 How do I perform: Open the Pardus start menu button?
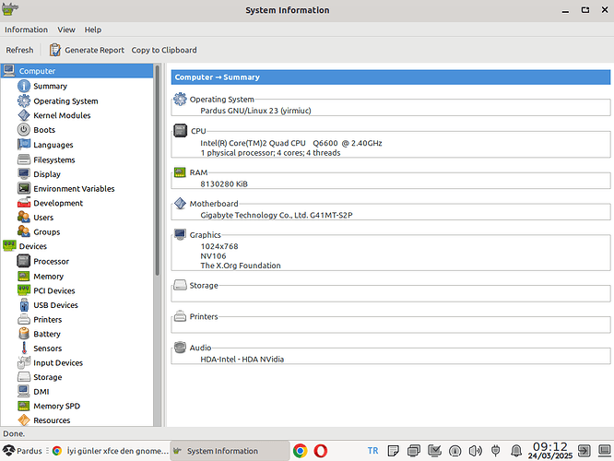coord(22,451)
